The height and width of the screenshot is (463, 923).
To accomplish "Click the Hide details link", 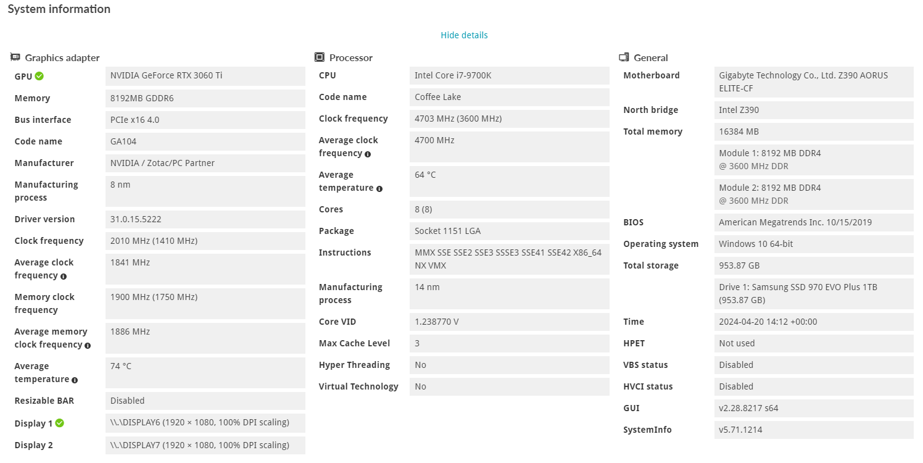I will point(464,35).
